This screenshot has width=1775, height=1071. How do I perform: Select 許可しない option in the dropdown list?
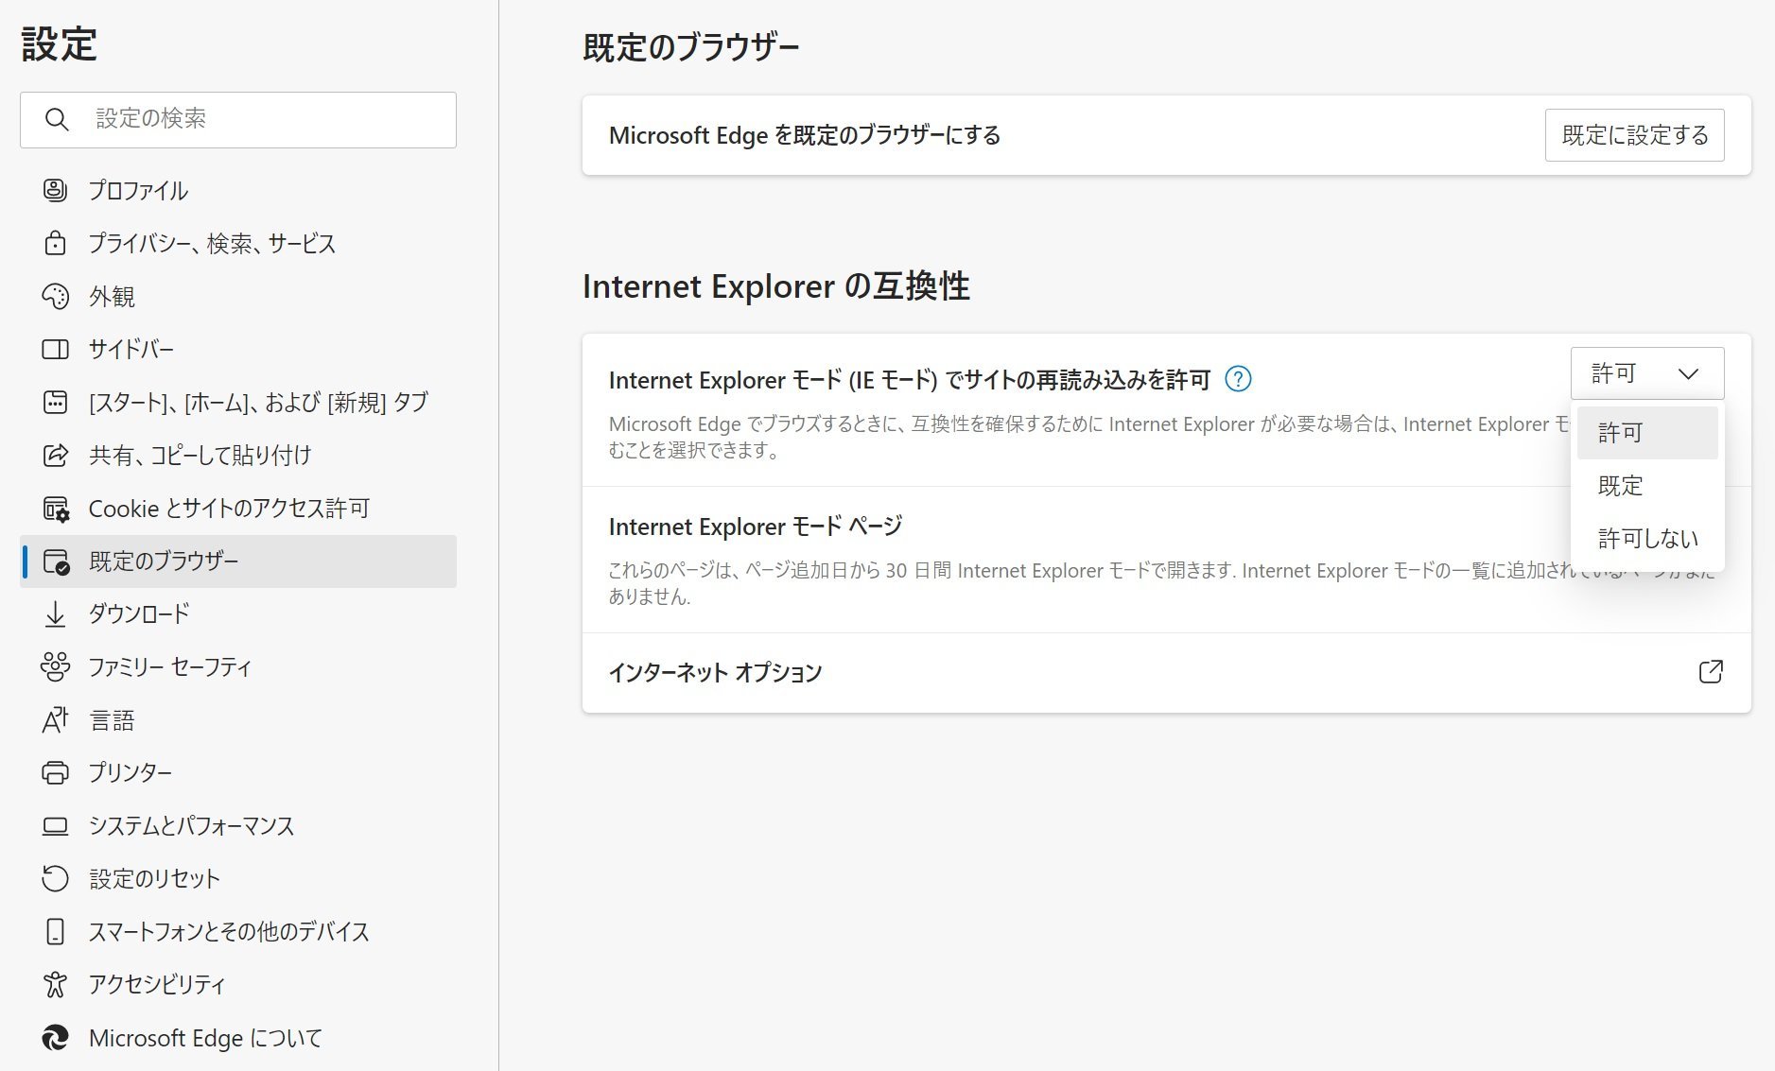click(x=1647, y=539)
